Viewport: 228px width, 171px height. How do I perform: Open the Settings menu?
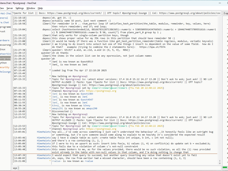[20, 8]
